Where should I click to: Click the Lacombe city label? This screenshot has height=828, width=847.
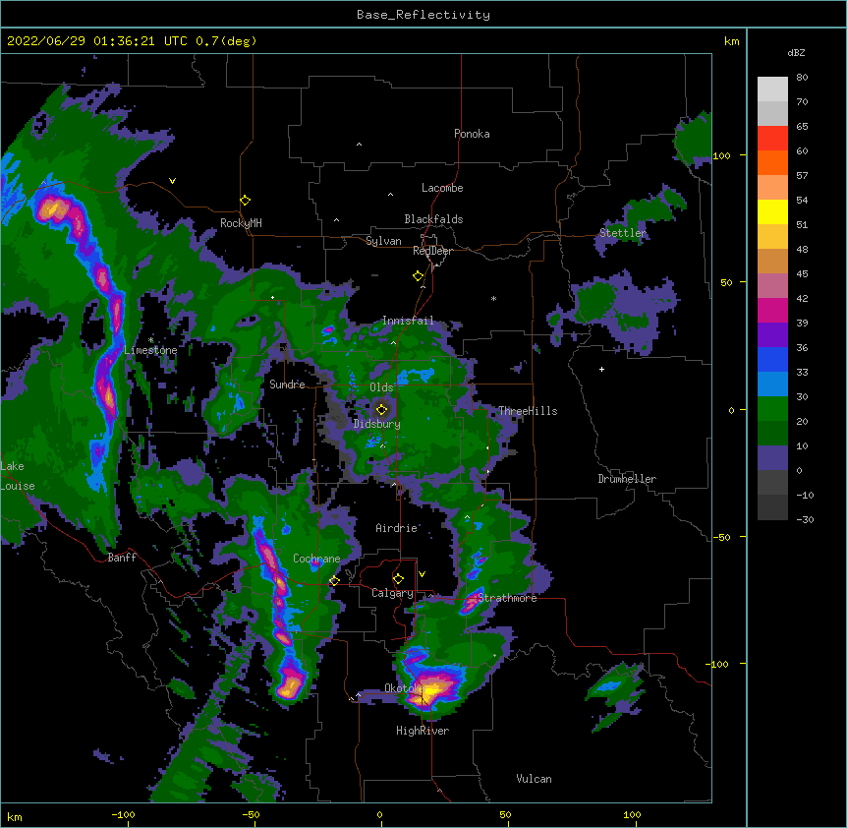442,188
